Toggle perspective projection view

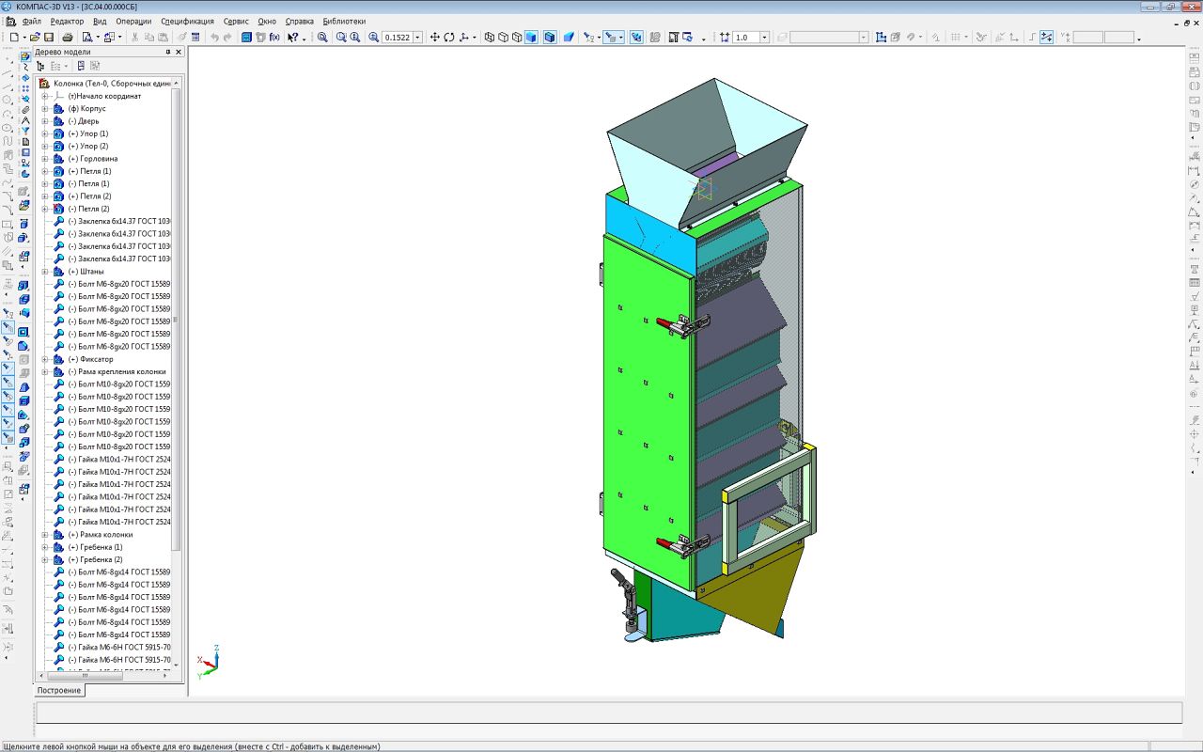[x=569, y=38]
